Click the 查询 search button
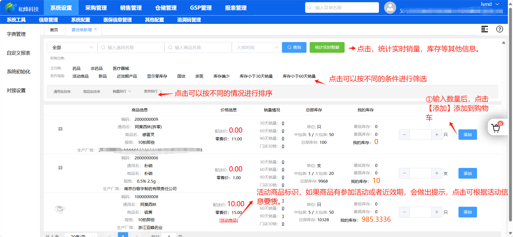This screenshot has height=237, width=513. (294, 47)
